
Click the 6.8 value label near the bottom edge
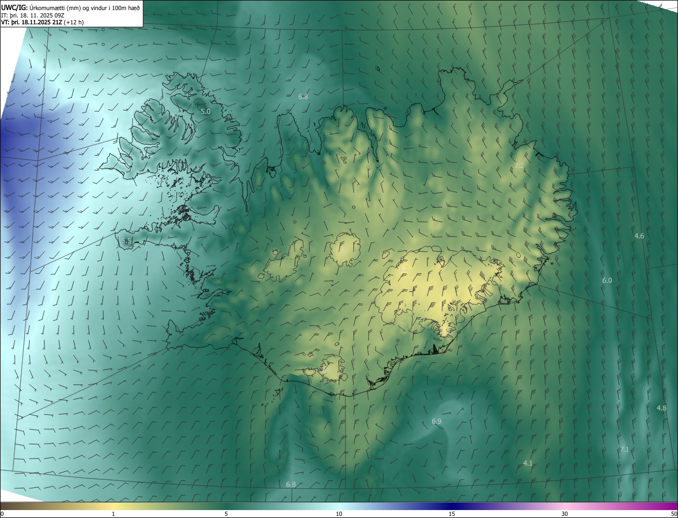click(x=291, y=484)
